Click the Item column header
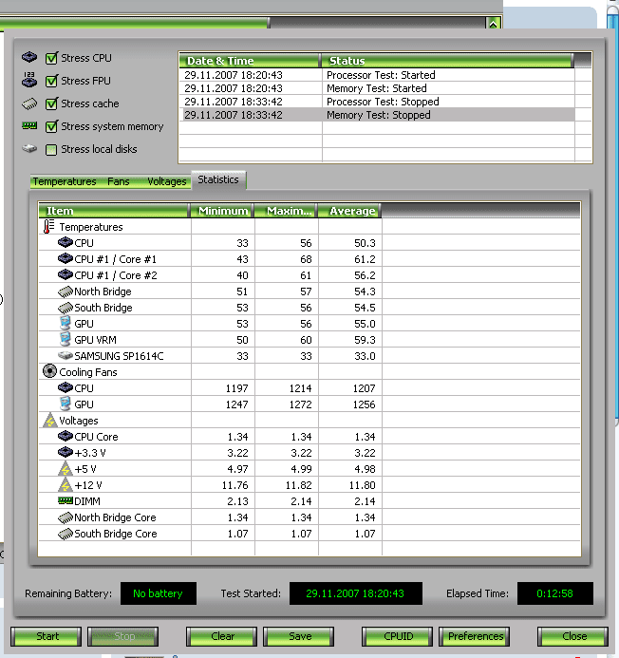Viewport: 619px width, 658px height. tap(114, 211)
